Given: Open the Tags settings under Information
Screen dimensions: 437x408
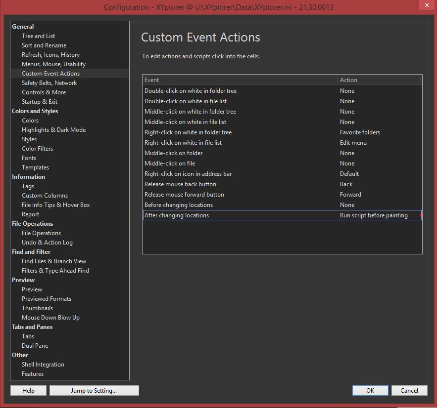Looking at the screenshot, I should tap(27, 186).
